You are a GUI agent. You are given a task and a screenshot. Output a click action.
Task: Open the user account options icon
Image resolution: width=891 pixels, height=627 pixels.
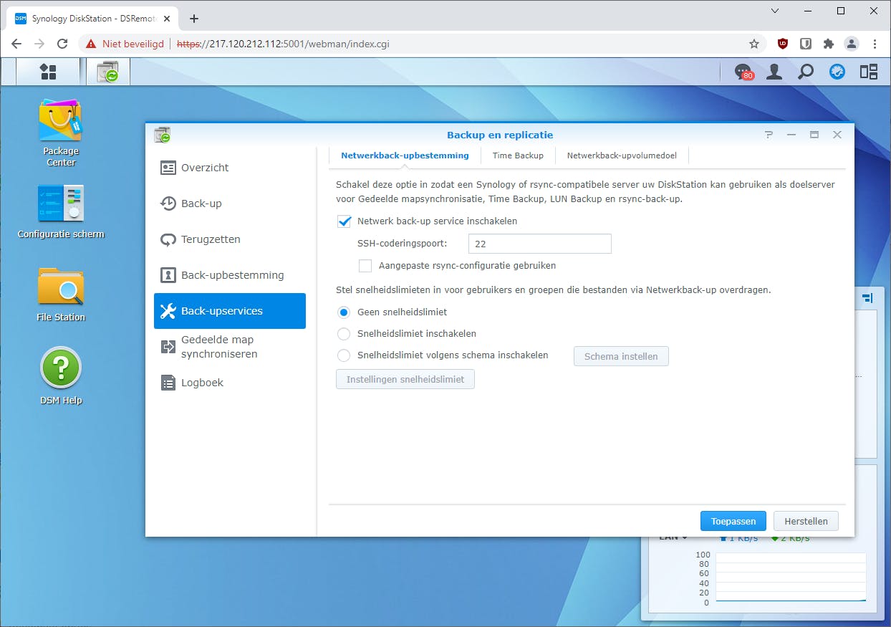click(774, 72)
